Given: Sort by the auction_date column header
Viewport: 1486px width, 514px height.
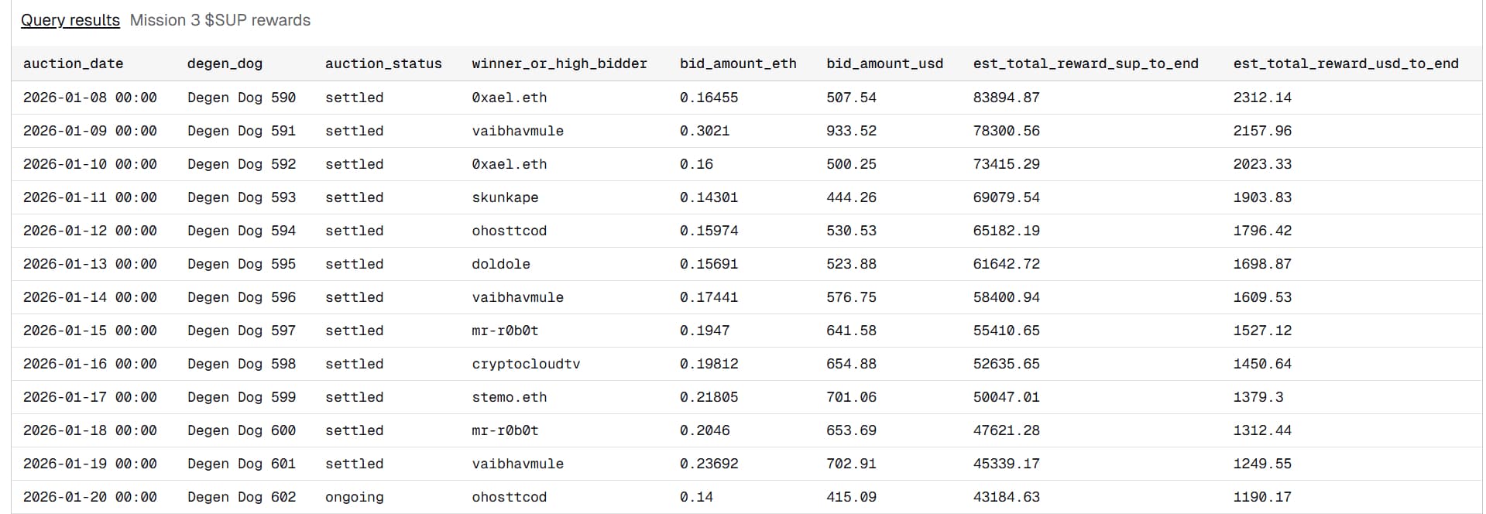Looking at the screenshot, I should (73, 63).
